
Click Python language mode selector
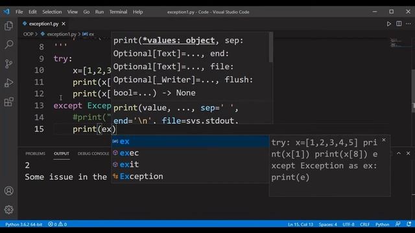[x=382, y=225]
